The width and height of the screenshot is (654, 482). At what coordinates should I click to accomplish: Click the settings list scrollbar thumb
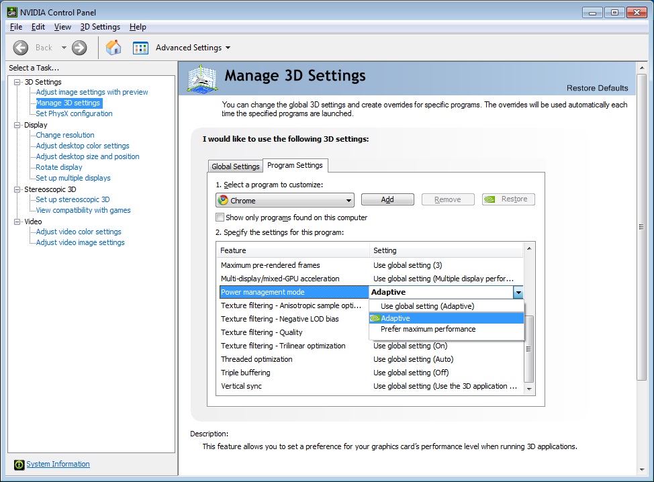[529, 348]
